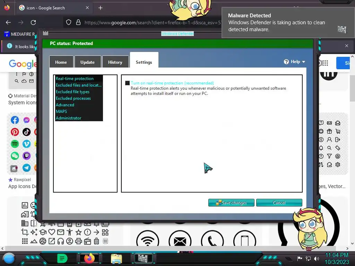Click the Messenger icon in Rawpixel image

point(26,120)
